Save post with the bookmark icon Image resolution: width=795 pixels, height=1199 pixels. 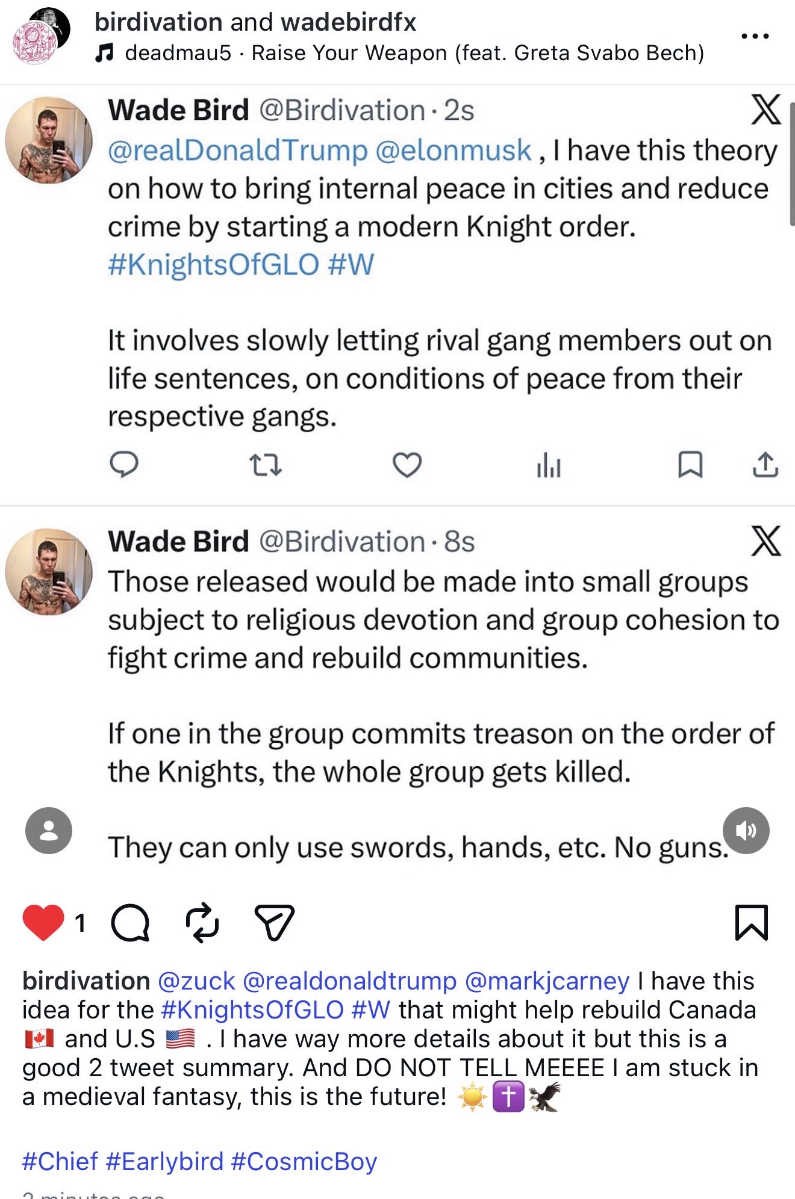[x=751, y=922]
